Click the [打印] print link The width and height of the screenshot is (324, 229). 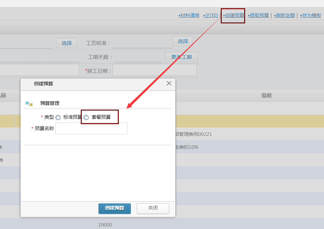pos(211,15)
